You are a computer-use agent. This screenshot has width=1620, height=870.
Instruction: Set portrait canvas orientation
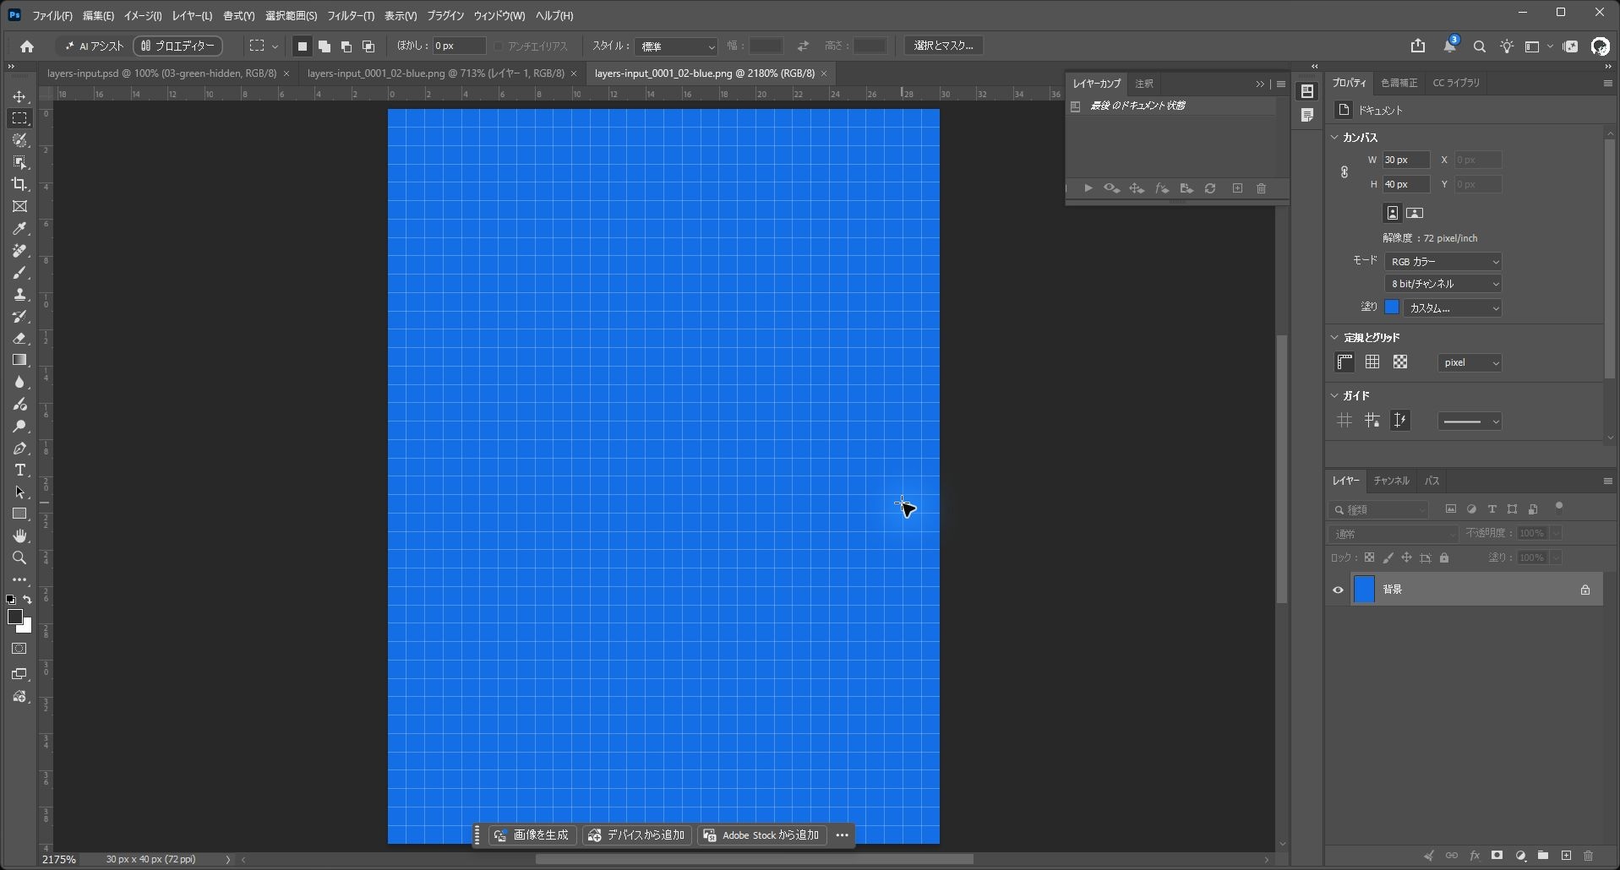pos(1392,213)
